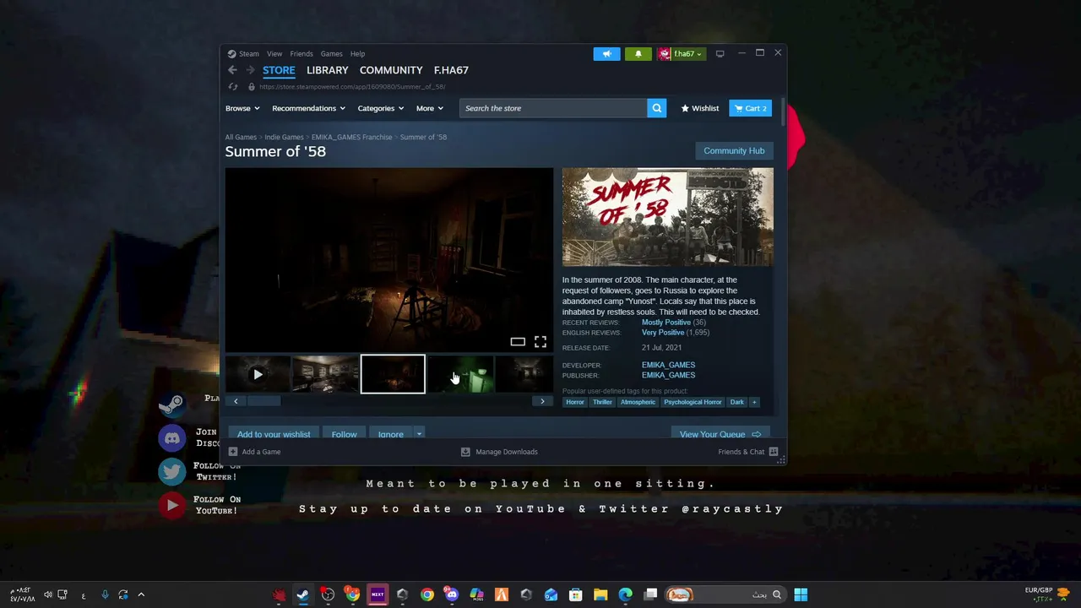Go back with Steam's back arrow
Image resolution: width=1081 pixels, height=608 pixels.
click(x=232, y=70)
